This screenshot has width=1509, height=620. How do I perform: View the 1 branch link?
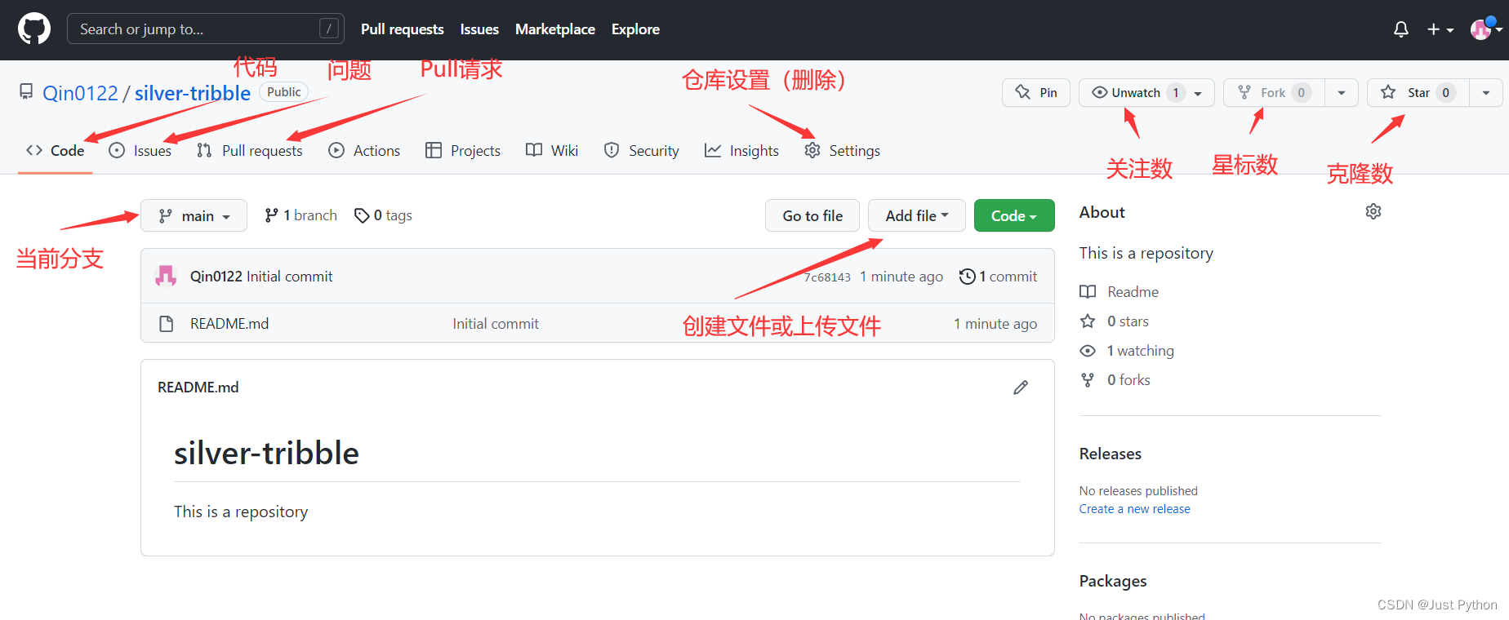[x=300, y=215]
